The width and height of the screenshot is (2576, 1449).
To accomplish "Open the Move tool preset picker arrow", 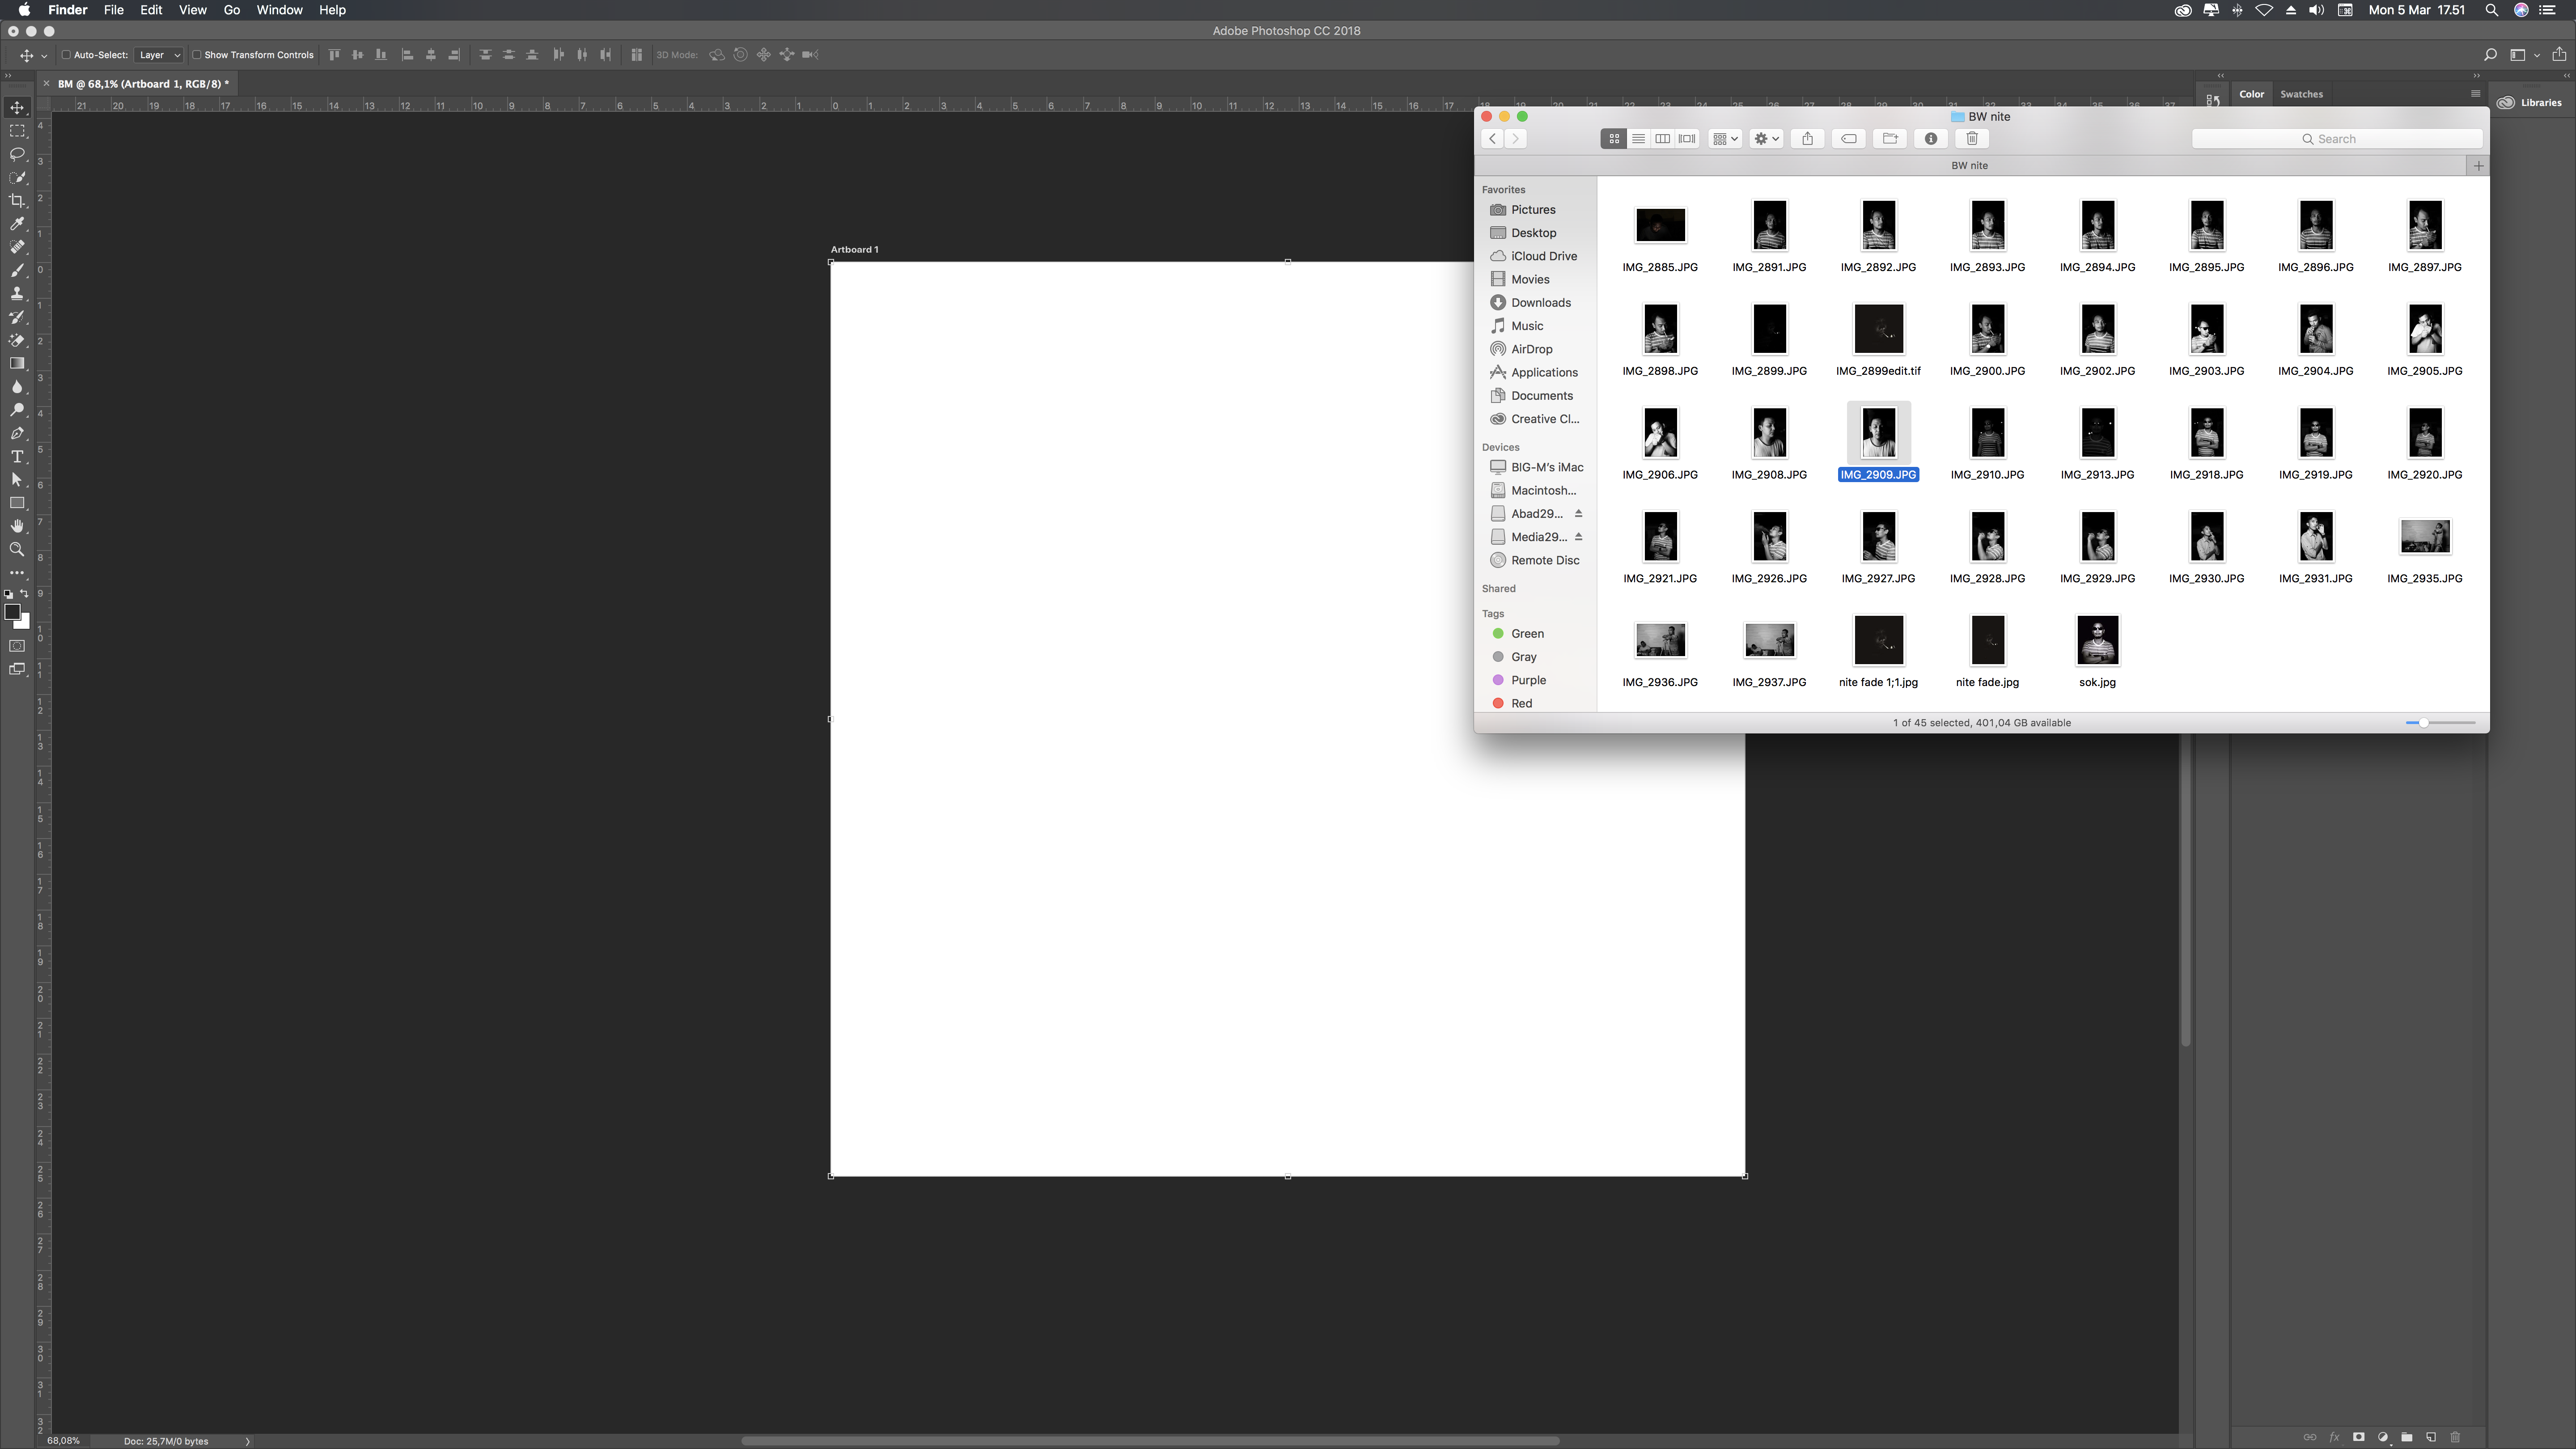I will (x=44, y=56).
